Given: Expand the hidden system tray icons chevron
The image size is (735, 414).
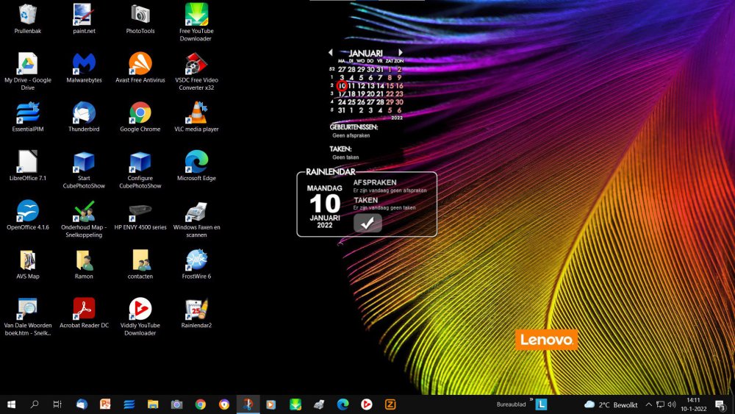Looking at the screenshot, I should coord(648,404).
